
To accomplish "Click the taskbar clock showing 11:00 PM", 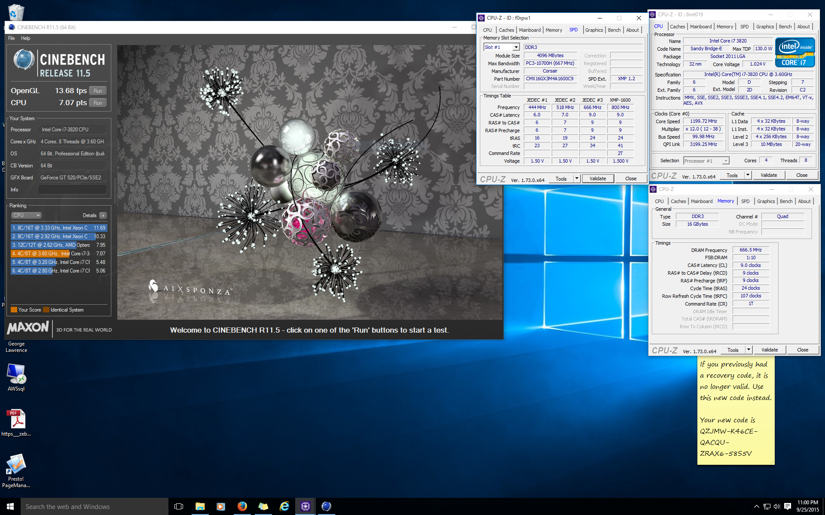I will (808, 506).
